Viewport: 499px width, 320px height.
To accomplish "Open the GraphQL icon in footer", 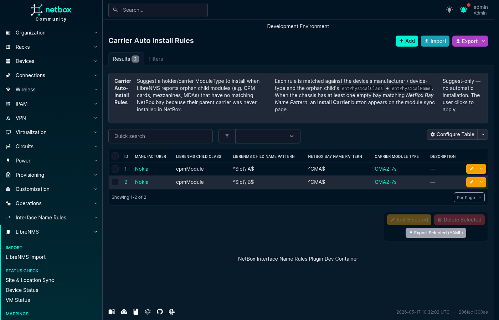I will tap(148, 312).
